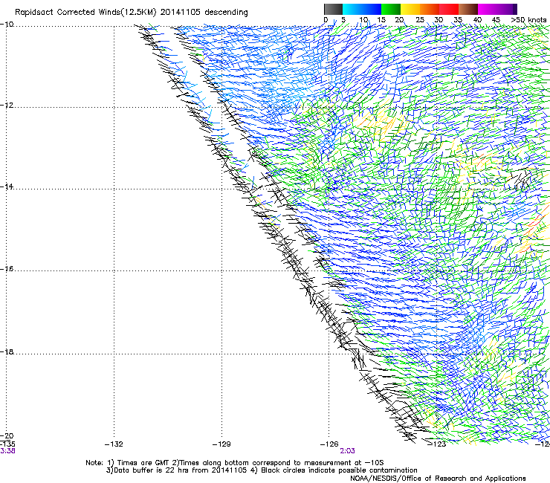Select the yellow 20-25 knots swatch
Viewport: 550px width, 483px height.
coord(410,9)
